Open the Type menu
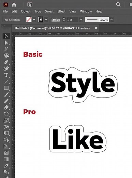The height and width of the screenshot is (178, 132). (x=38, y=11)
